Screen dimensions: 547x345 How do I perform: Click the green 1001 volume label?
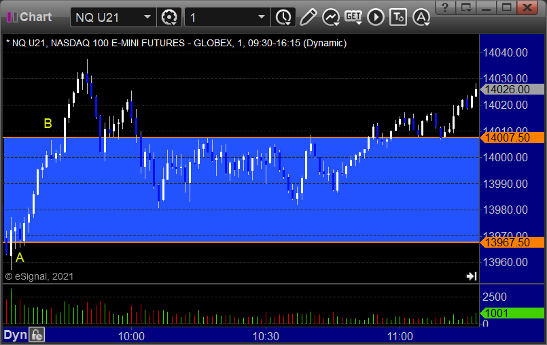point(512,313)
